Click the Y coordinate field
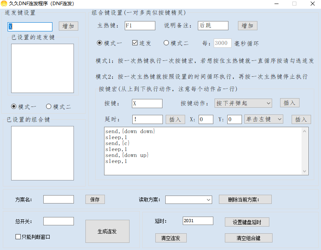 (234, 119)
